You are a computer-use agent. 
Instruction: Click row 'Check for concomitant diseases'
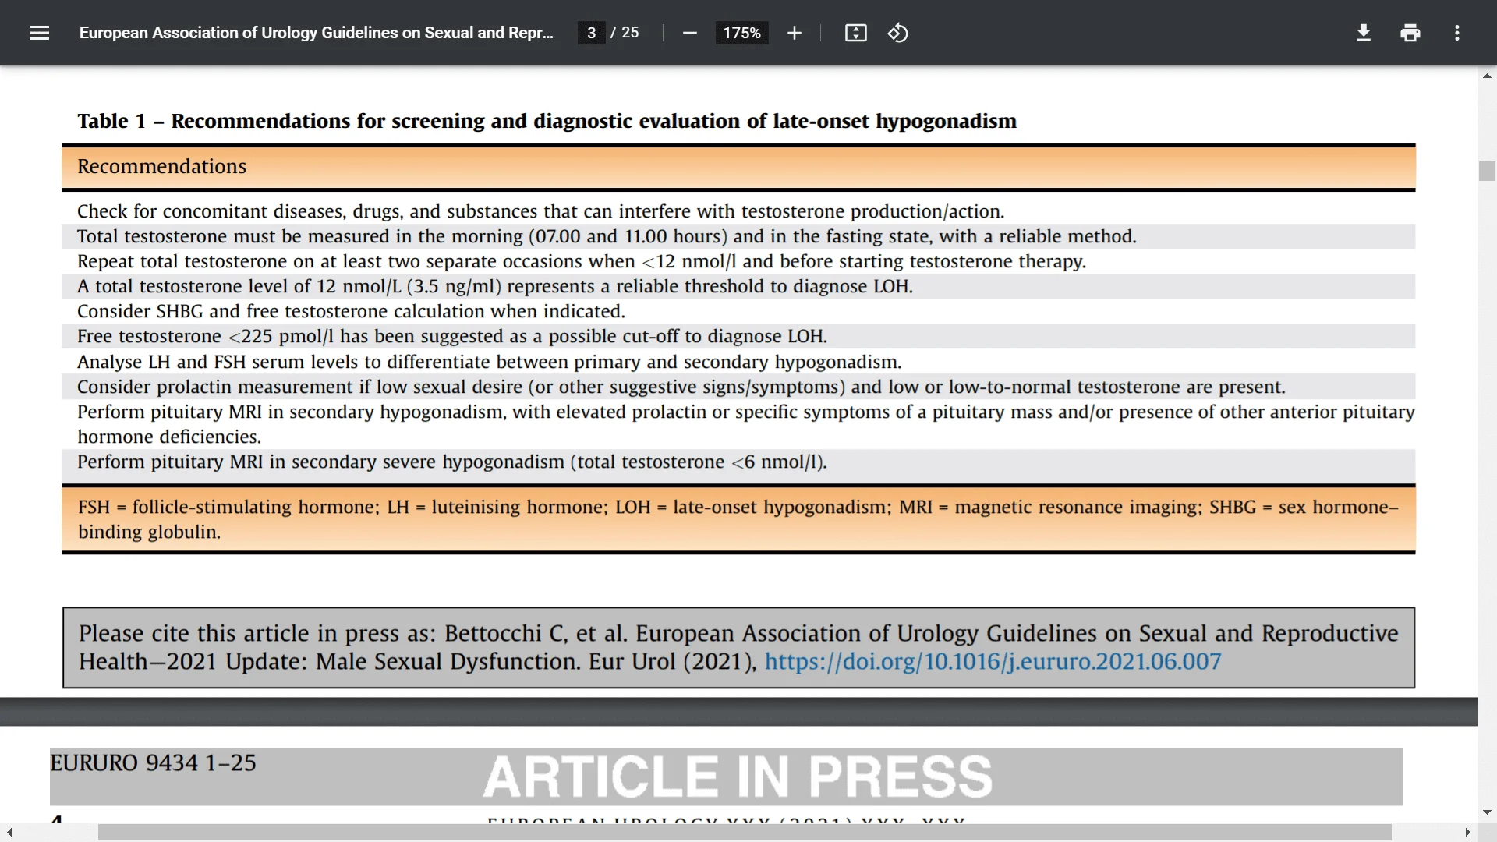738,211
